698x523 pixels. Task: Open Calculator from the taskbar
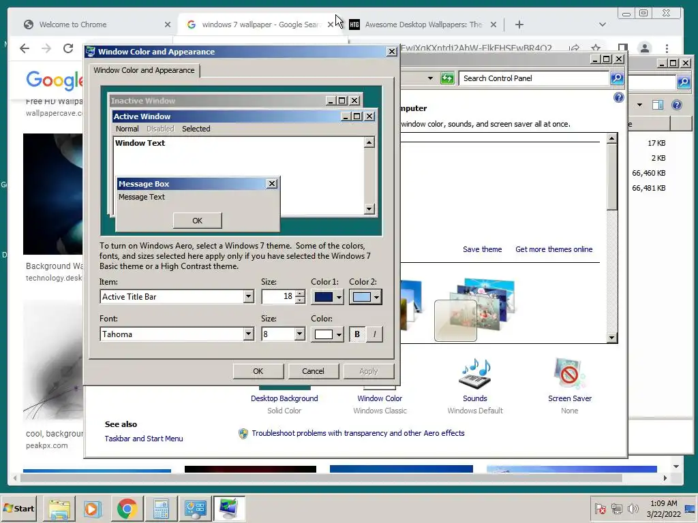click(x=161, y=509)
